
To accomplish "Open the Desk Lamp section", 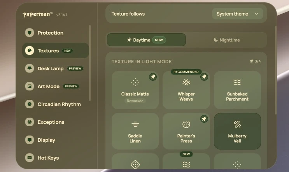I will [x=56, y=68].
